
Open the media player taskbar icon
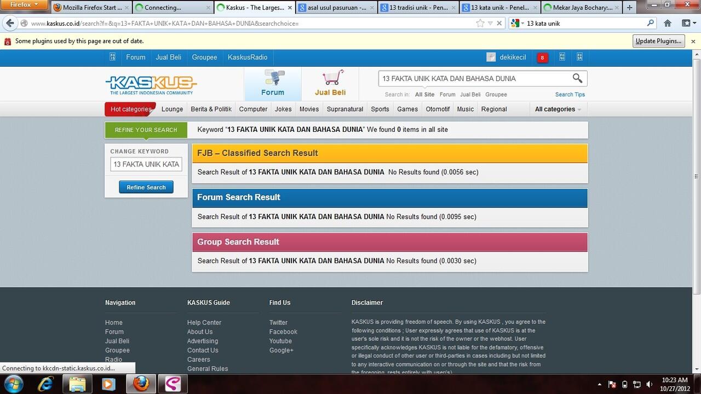(x=108, y=384)
